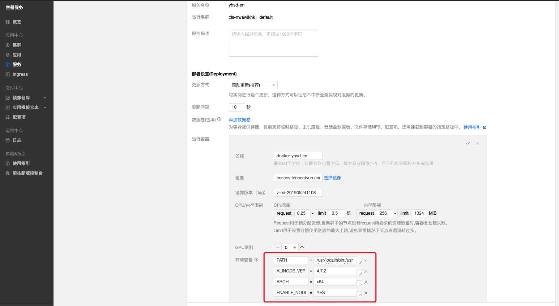559x306 pixels.
Task: Remove the PATH environment variable via X icon
Action: 366,260
